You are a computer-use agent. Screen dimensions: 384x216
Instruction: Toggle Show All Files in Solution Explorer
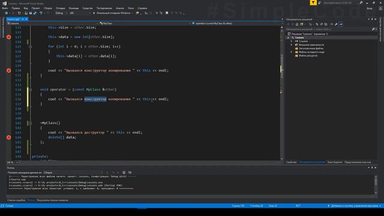point(326,24)
